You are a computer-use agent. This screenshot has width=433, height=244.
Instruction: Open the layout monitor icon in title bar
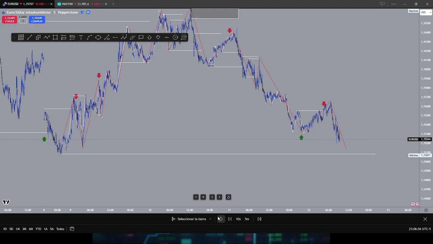(382, 4)
